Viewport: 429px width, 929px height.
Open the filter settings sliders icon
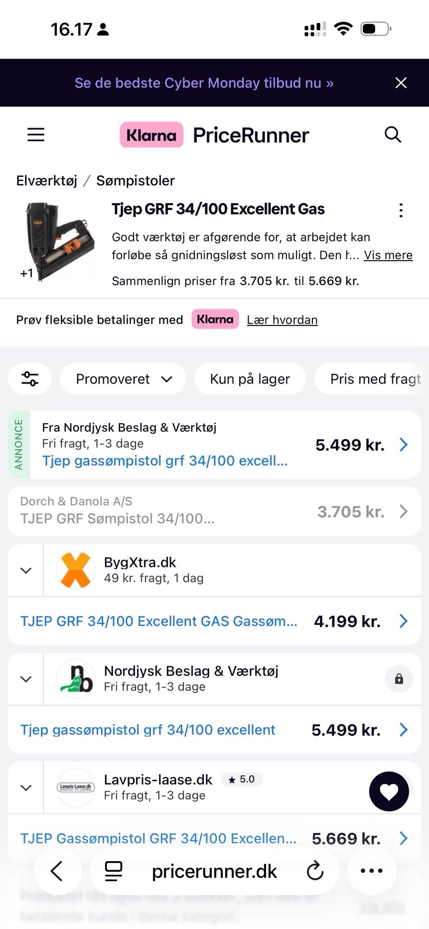(30, 379)
